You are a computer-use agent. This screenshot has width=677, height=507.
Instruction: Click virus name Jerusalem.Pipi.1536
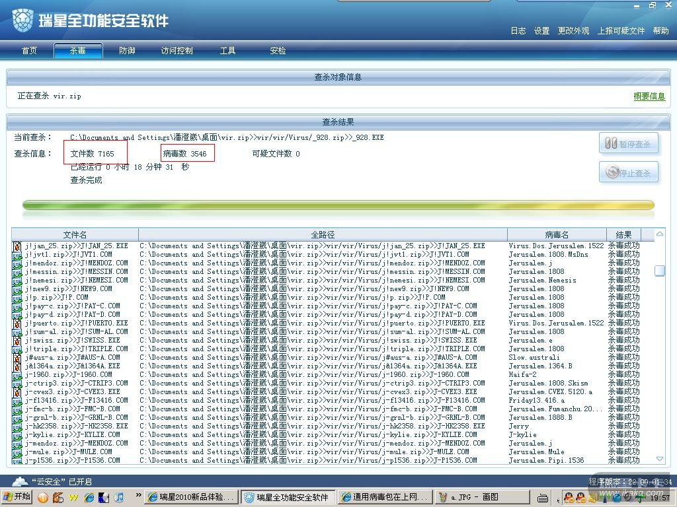coord(546,460)
